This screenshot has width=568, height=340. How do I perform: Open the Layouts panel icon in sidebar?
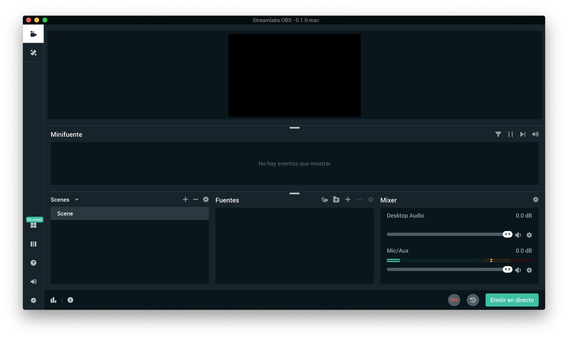33,244
